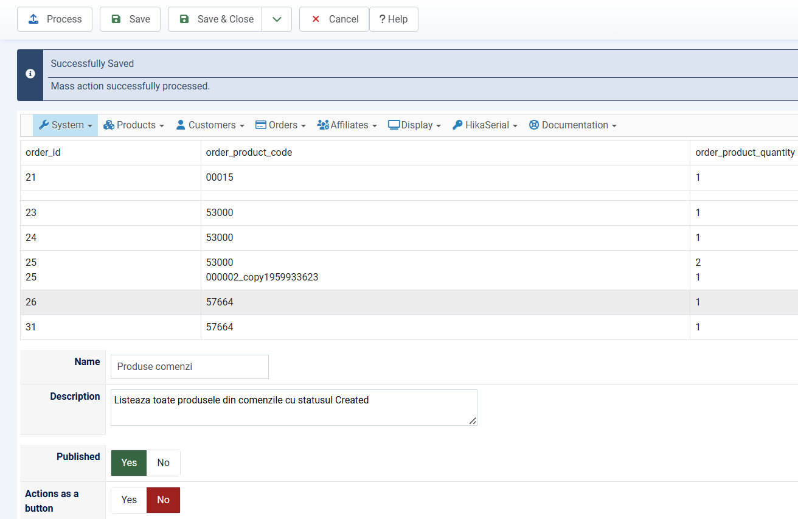Expand the Affiliates menu caret
The width and height of the screenshot is (798, 519).
pyautogui.click(x=375, y=126)
